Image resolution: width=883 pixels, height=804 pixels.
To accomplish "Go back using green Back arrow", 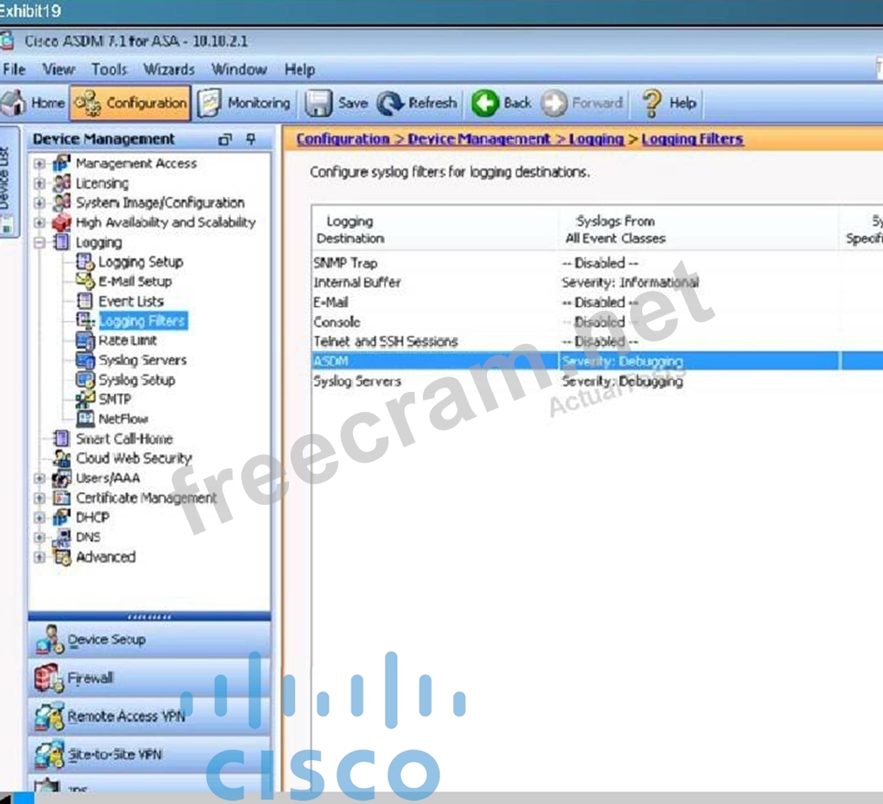I will click(x=485, y=103).
